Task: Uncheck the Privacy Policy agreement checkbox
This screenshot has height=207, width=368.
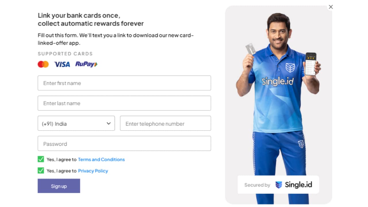Action: (41, 170)
